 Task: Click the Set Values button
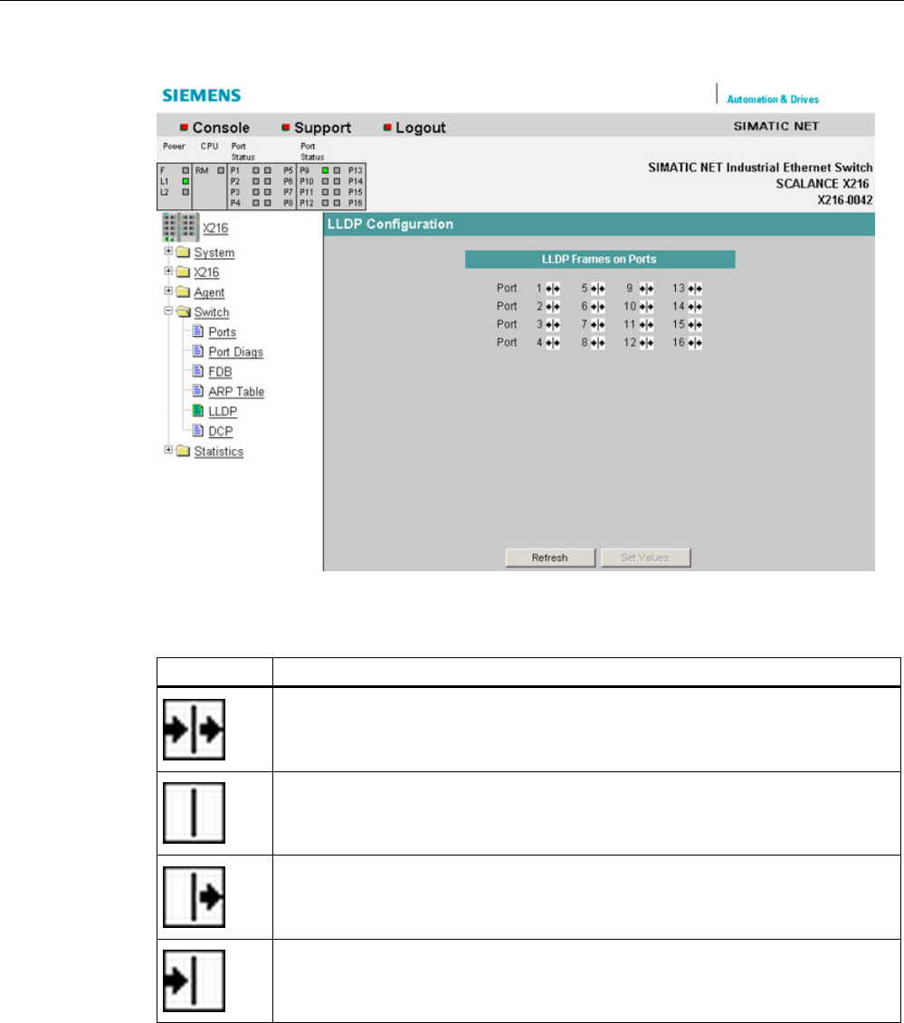645,558
